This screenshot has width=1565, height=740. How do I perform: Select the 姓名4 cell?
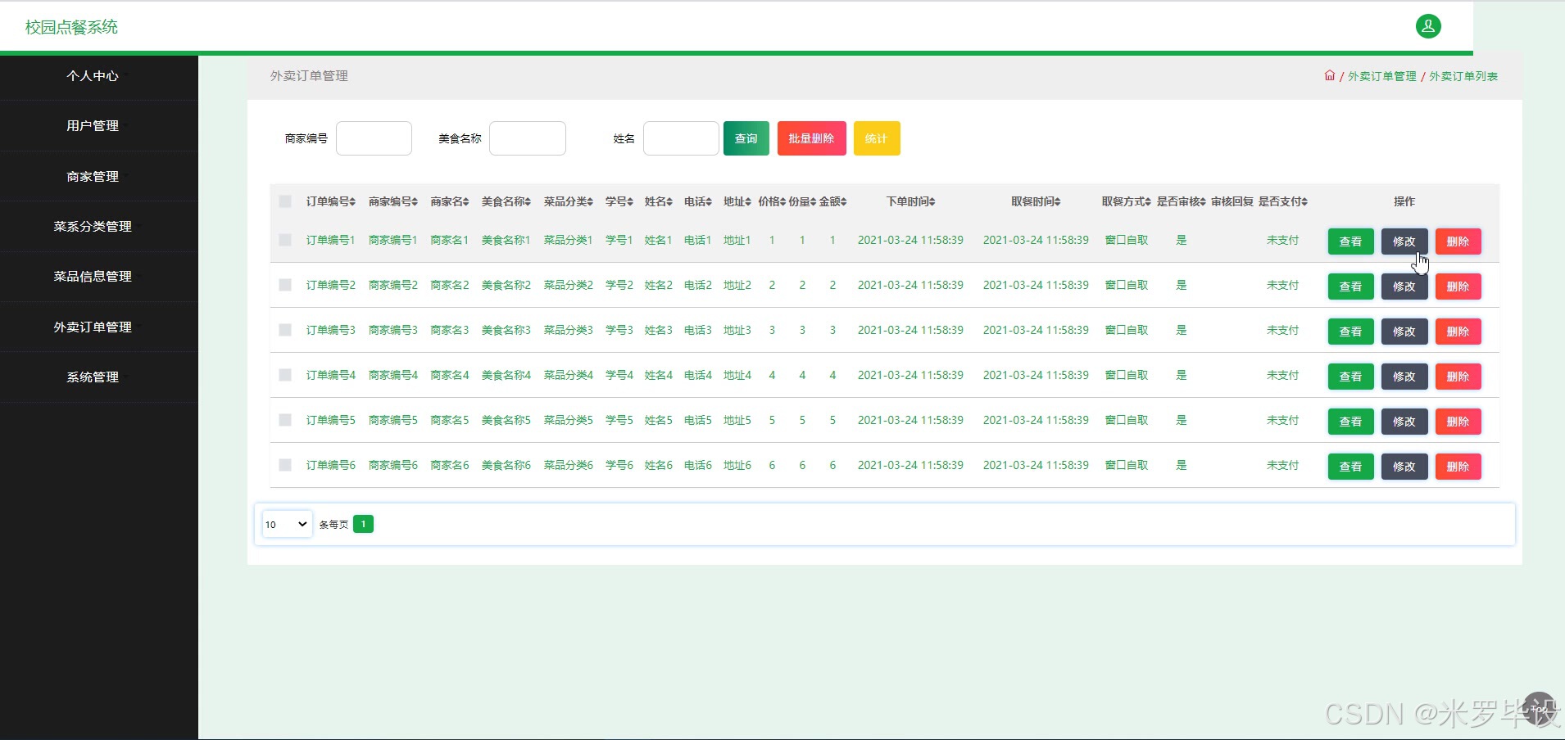[x=659, y=375]
